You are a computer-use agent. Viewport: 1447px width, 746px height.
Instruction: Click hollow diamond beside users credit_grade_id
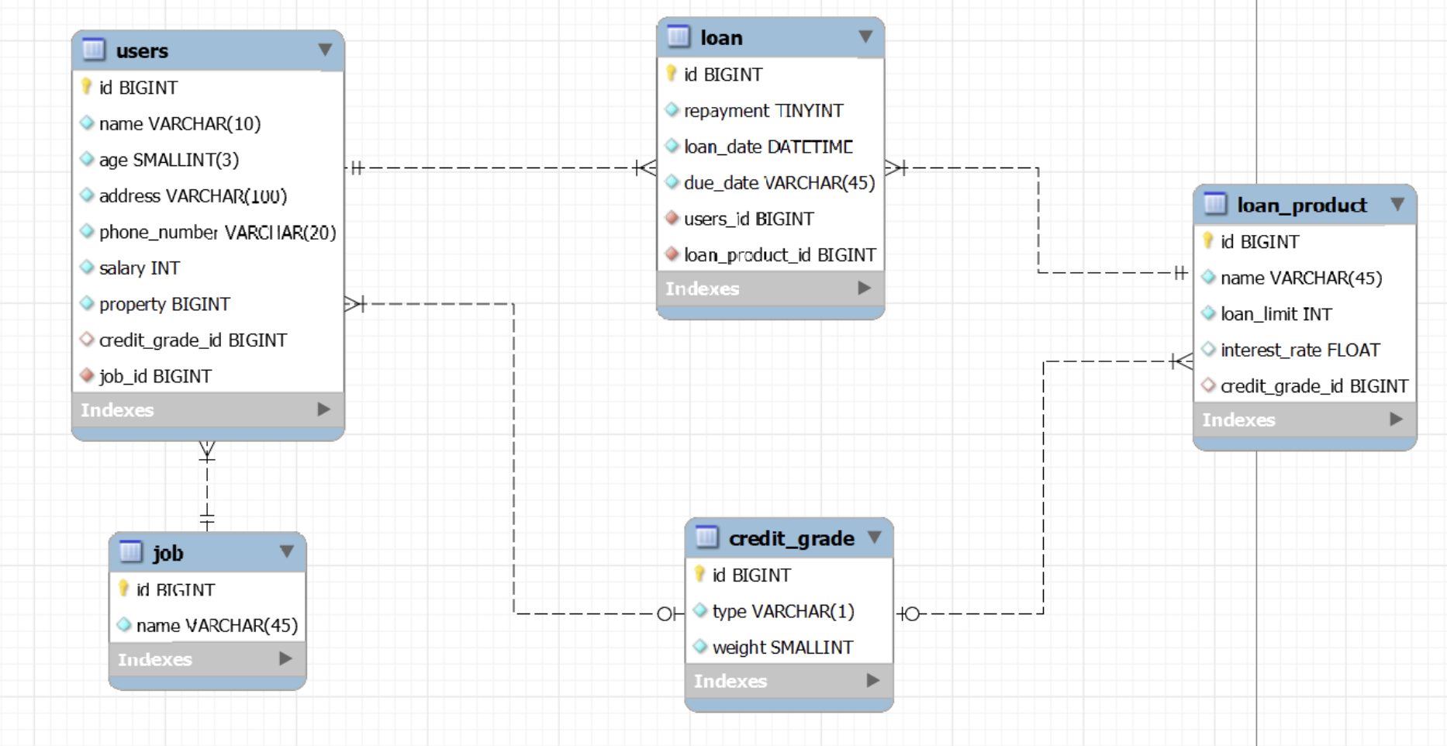[87, 339]
